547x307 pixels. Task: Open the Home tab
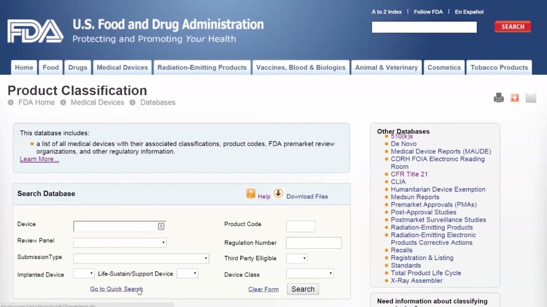click(x=24, y=67)
